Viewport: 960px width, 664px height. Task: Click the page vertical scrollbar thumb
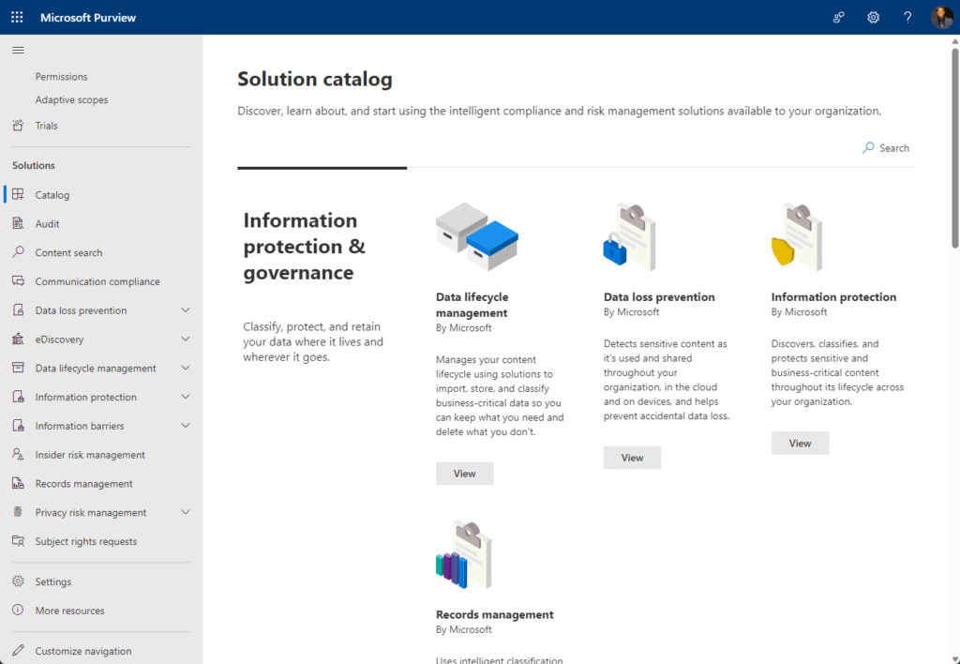(954, 147)
